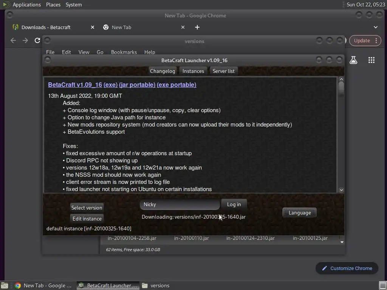The height and width of the screenshot is (290, 387).
Task: Reload the page in Chrome
Action: point(37,40)
